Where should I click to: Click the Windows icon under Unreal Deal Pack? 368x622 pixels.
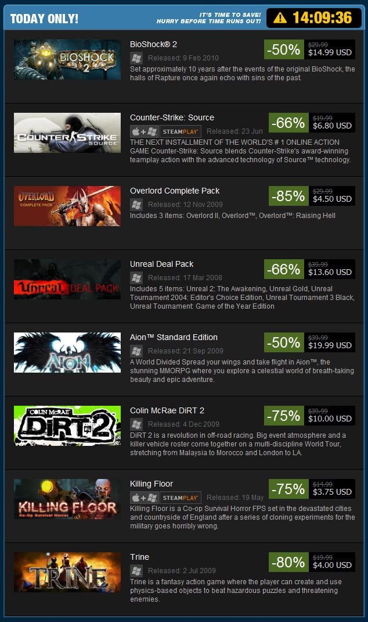coord(136,278)
